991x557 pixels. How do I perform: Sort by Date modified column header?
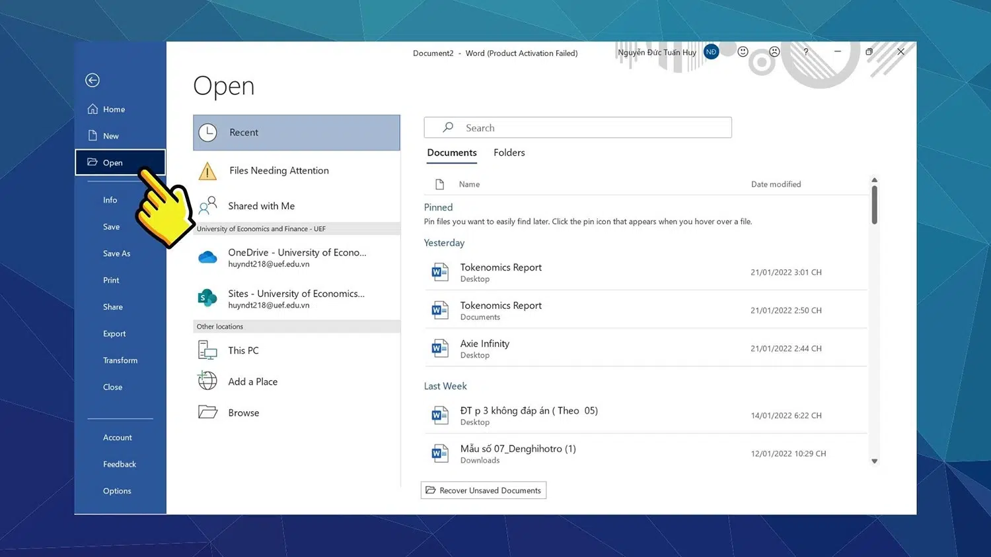point(776,184)
